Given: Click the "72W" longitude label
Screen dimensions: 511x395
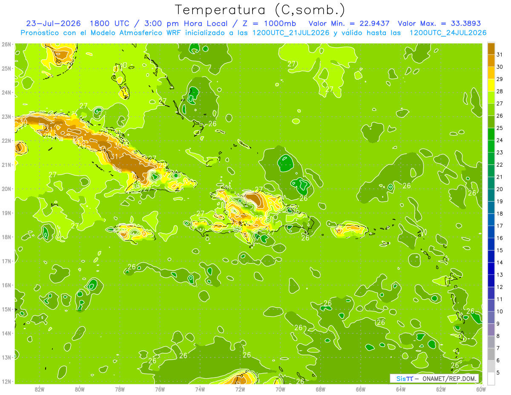Looking at the screenshot, I should tap(240, 389).
